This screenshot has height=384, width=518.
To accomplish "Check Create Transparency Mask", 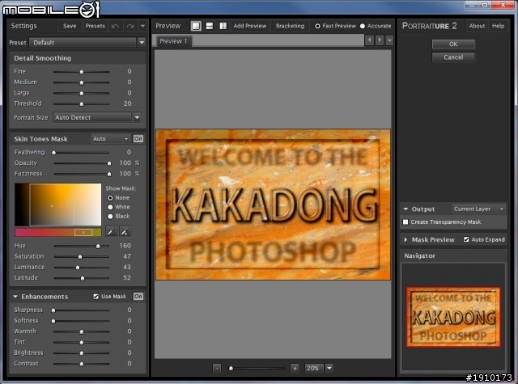I will coord(405,222).
